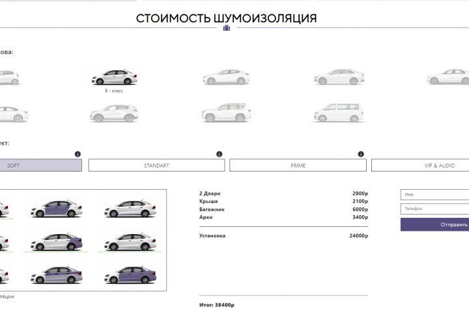Viewport: 469px width, 313px height.
Task: Submit the form with Отправить button
Action: click(x=434, y=224)
